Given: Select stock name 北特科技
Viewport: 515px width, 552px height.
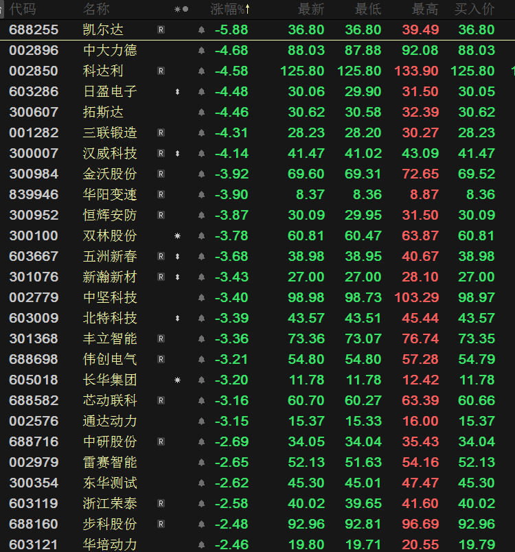Looking at the screenshot, I should click(x=110, y=319).
